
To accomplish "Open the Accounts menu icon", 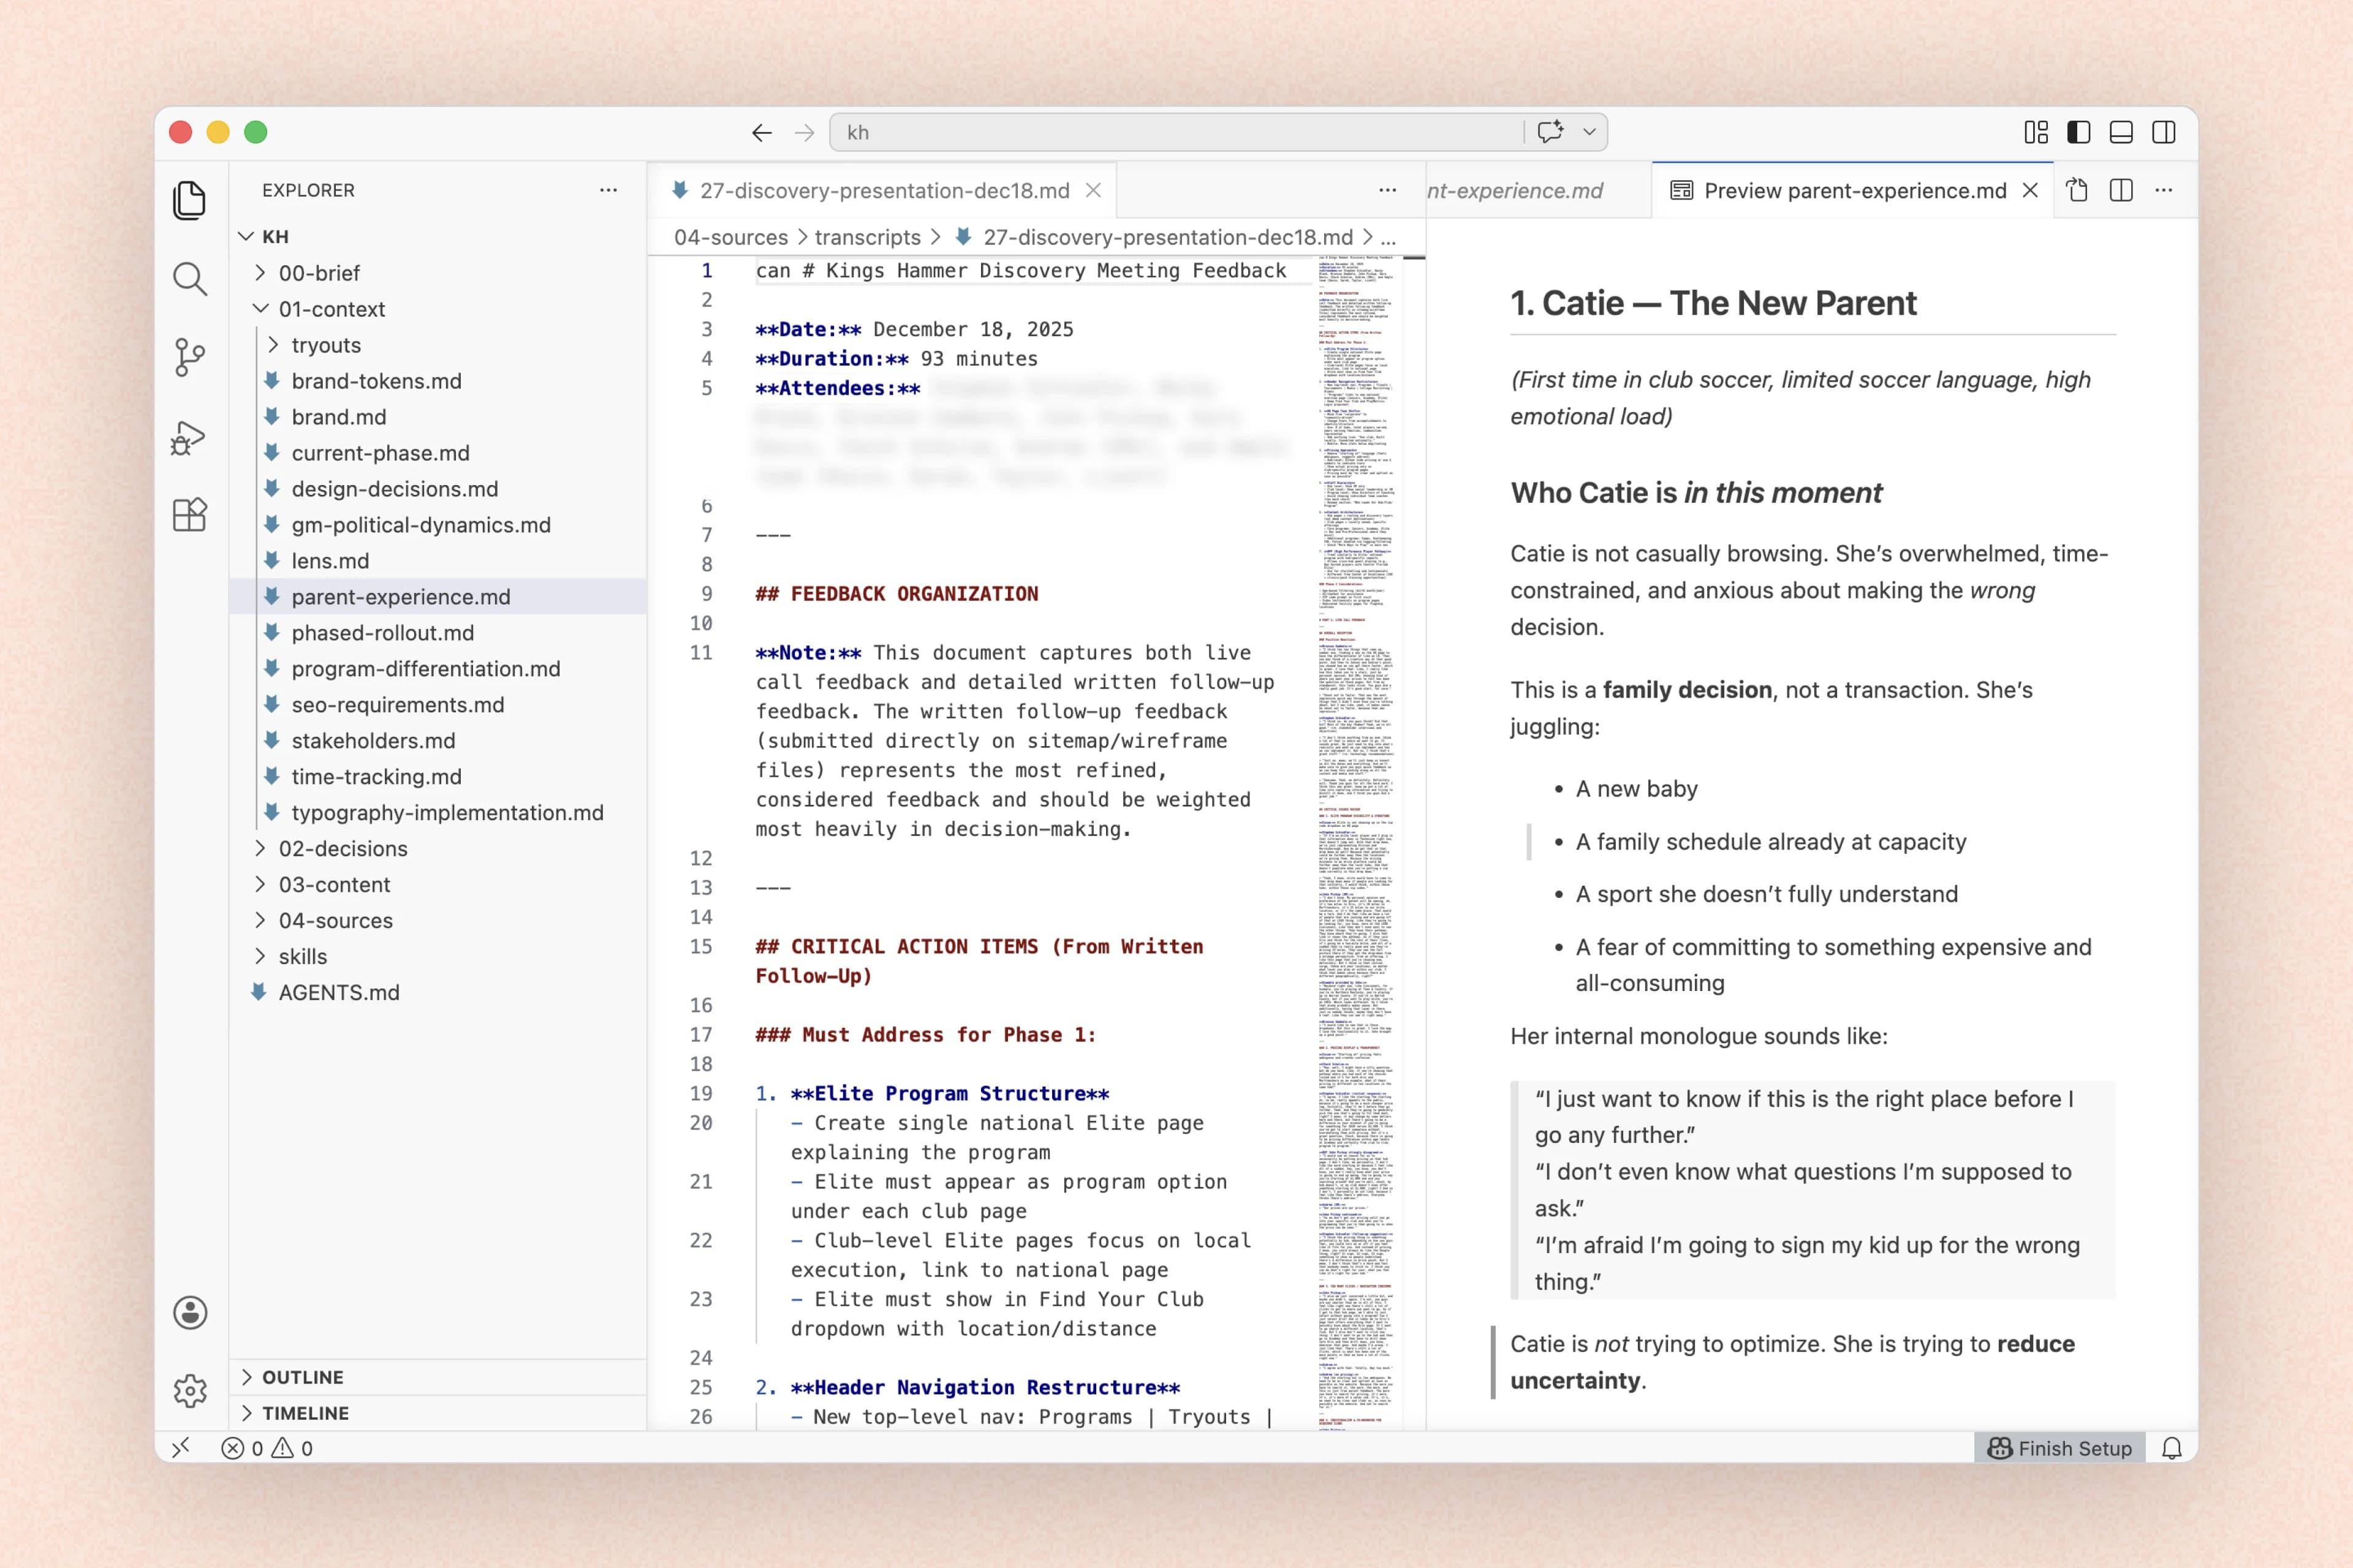I will coord(189,1312).
